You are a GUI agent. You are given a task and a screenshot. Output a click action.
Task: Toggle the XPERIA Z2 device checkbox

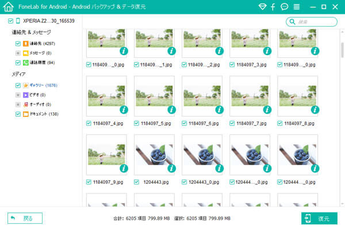click(10, 21)
